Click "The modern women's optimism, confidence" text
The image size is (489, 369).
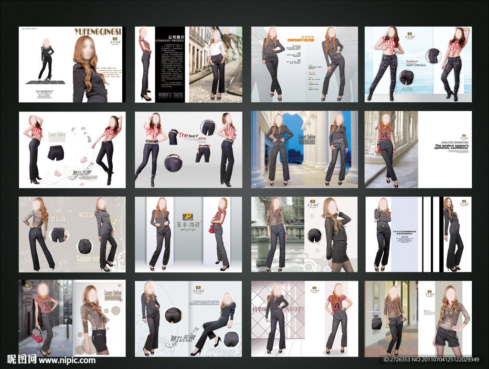(x=451, y=146)
